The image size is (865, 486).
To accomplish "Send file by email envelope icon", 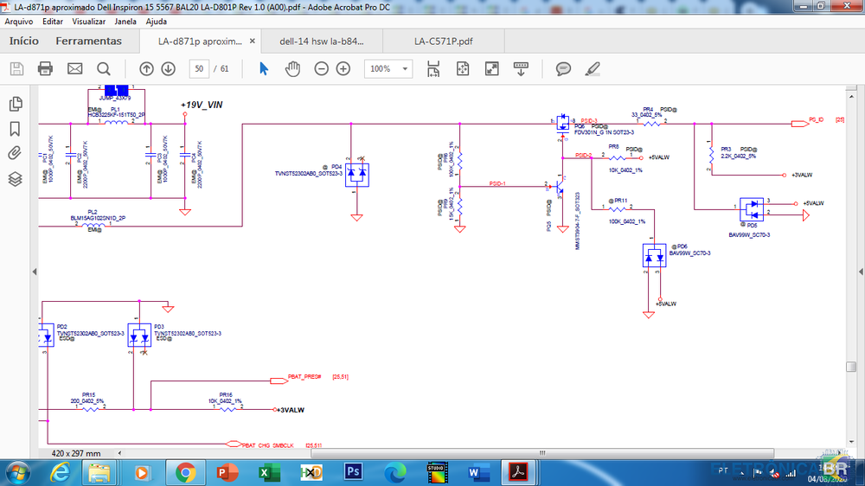I will (x=75, y=69).
